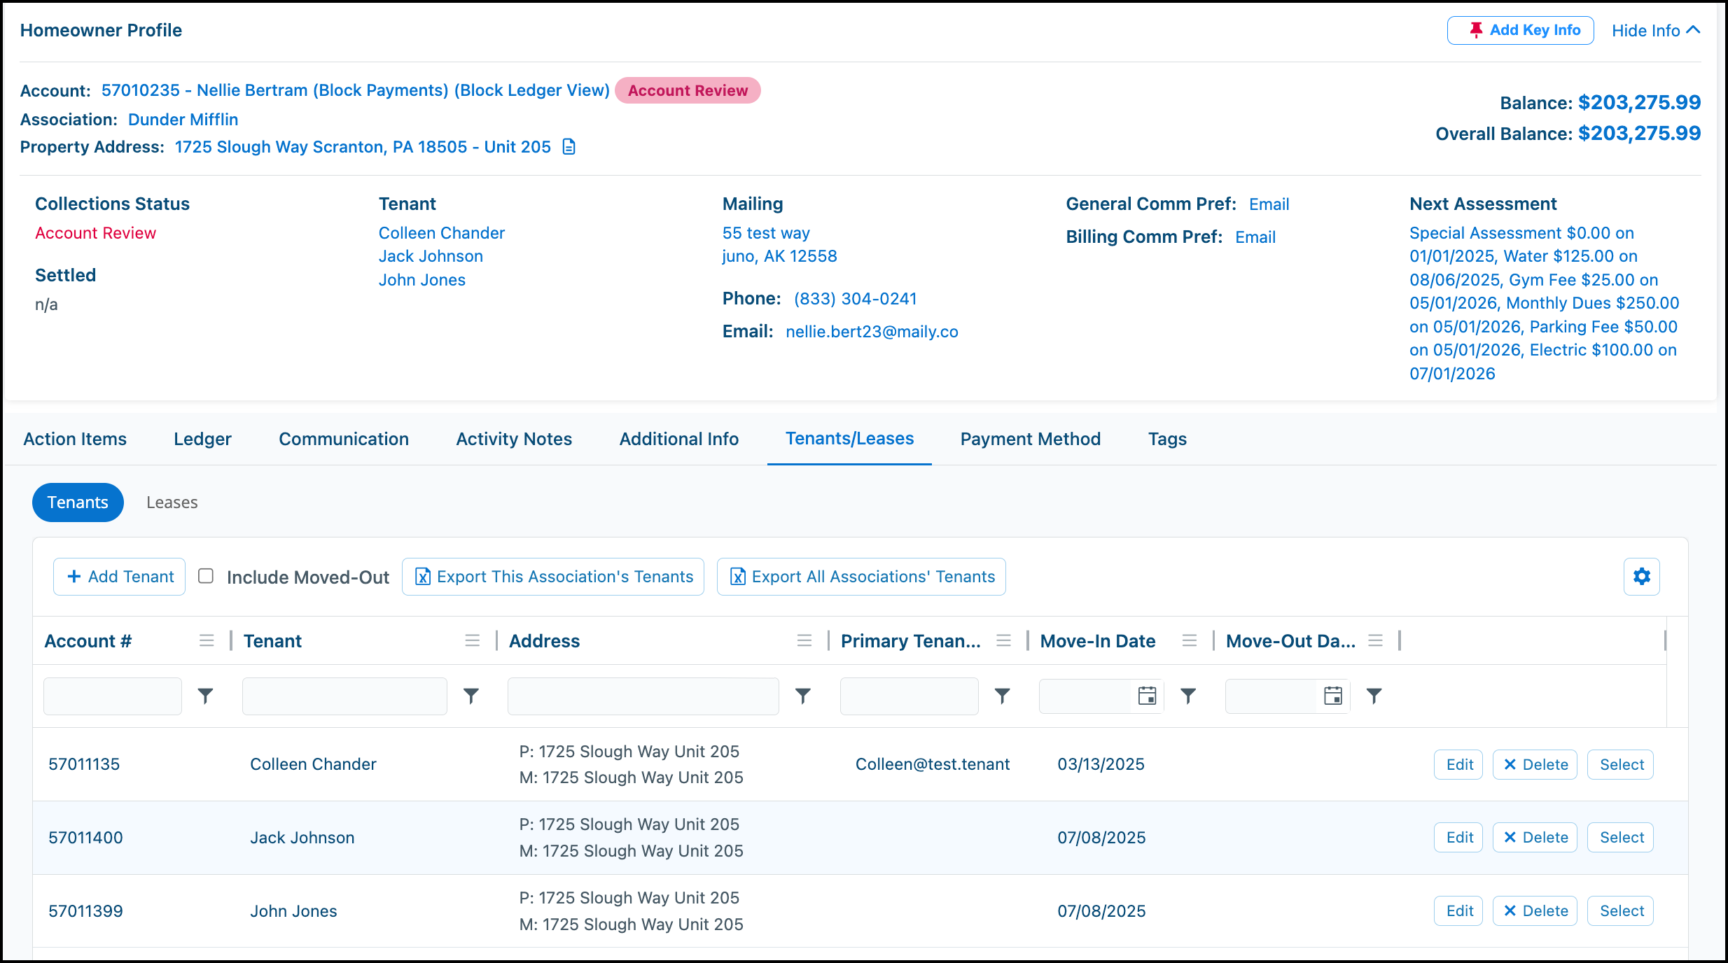Switch to the Ledger tab
Viewport: 1728px width, 963px height.
pos(202,440)
